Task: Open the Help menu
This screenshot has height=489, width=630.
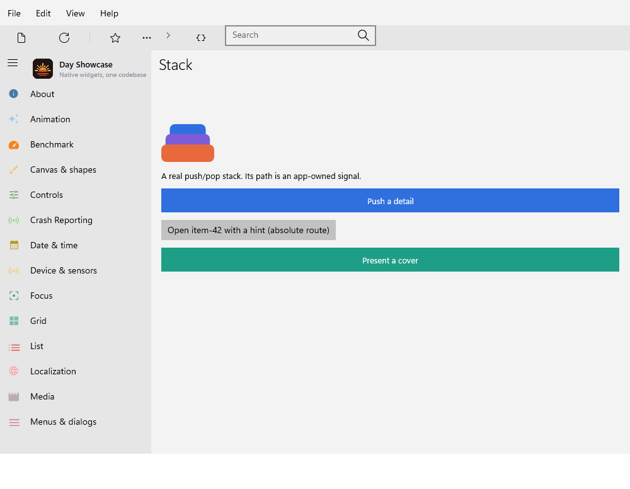Action: 109,13
